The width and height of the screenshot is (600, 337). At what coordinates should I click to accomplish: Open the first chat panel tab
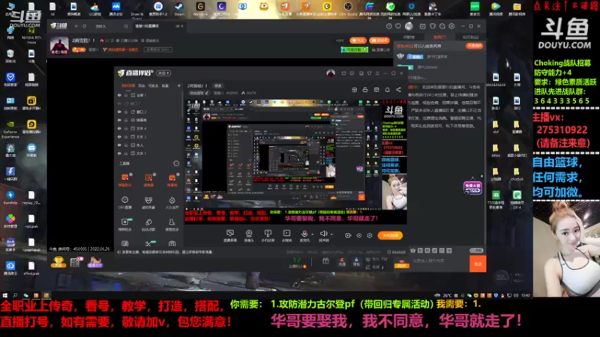409,37
